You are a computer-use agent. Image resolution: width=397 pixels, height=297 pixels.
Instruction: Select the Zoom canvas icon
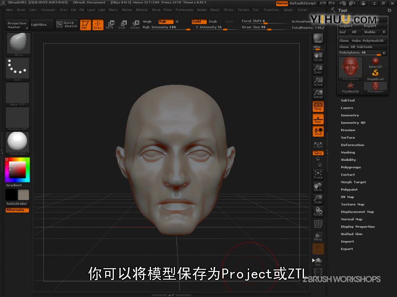[318, 69]
